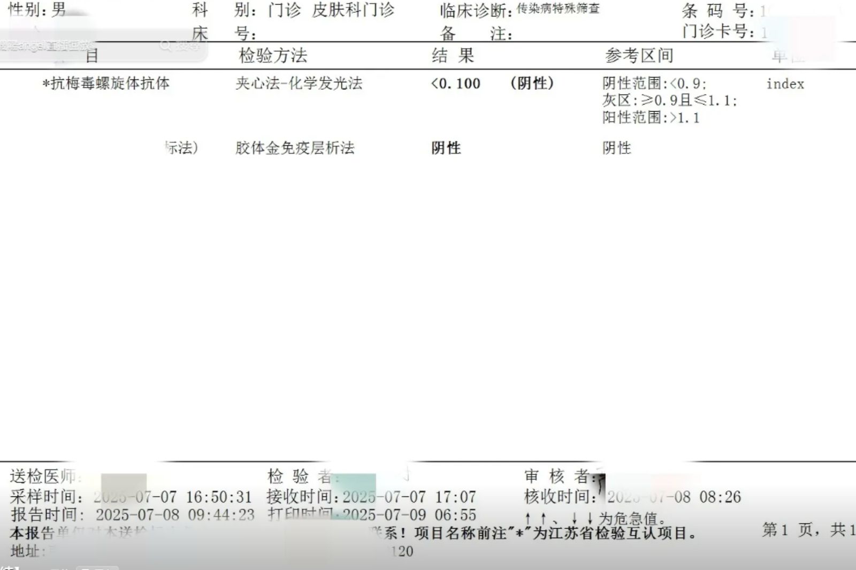Click the 备注 label
The image size is (856, 570).
(476, 34)
